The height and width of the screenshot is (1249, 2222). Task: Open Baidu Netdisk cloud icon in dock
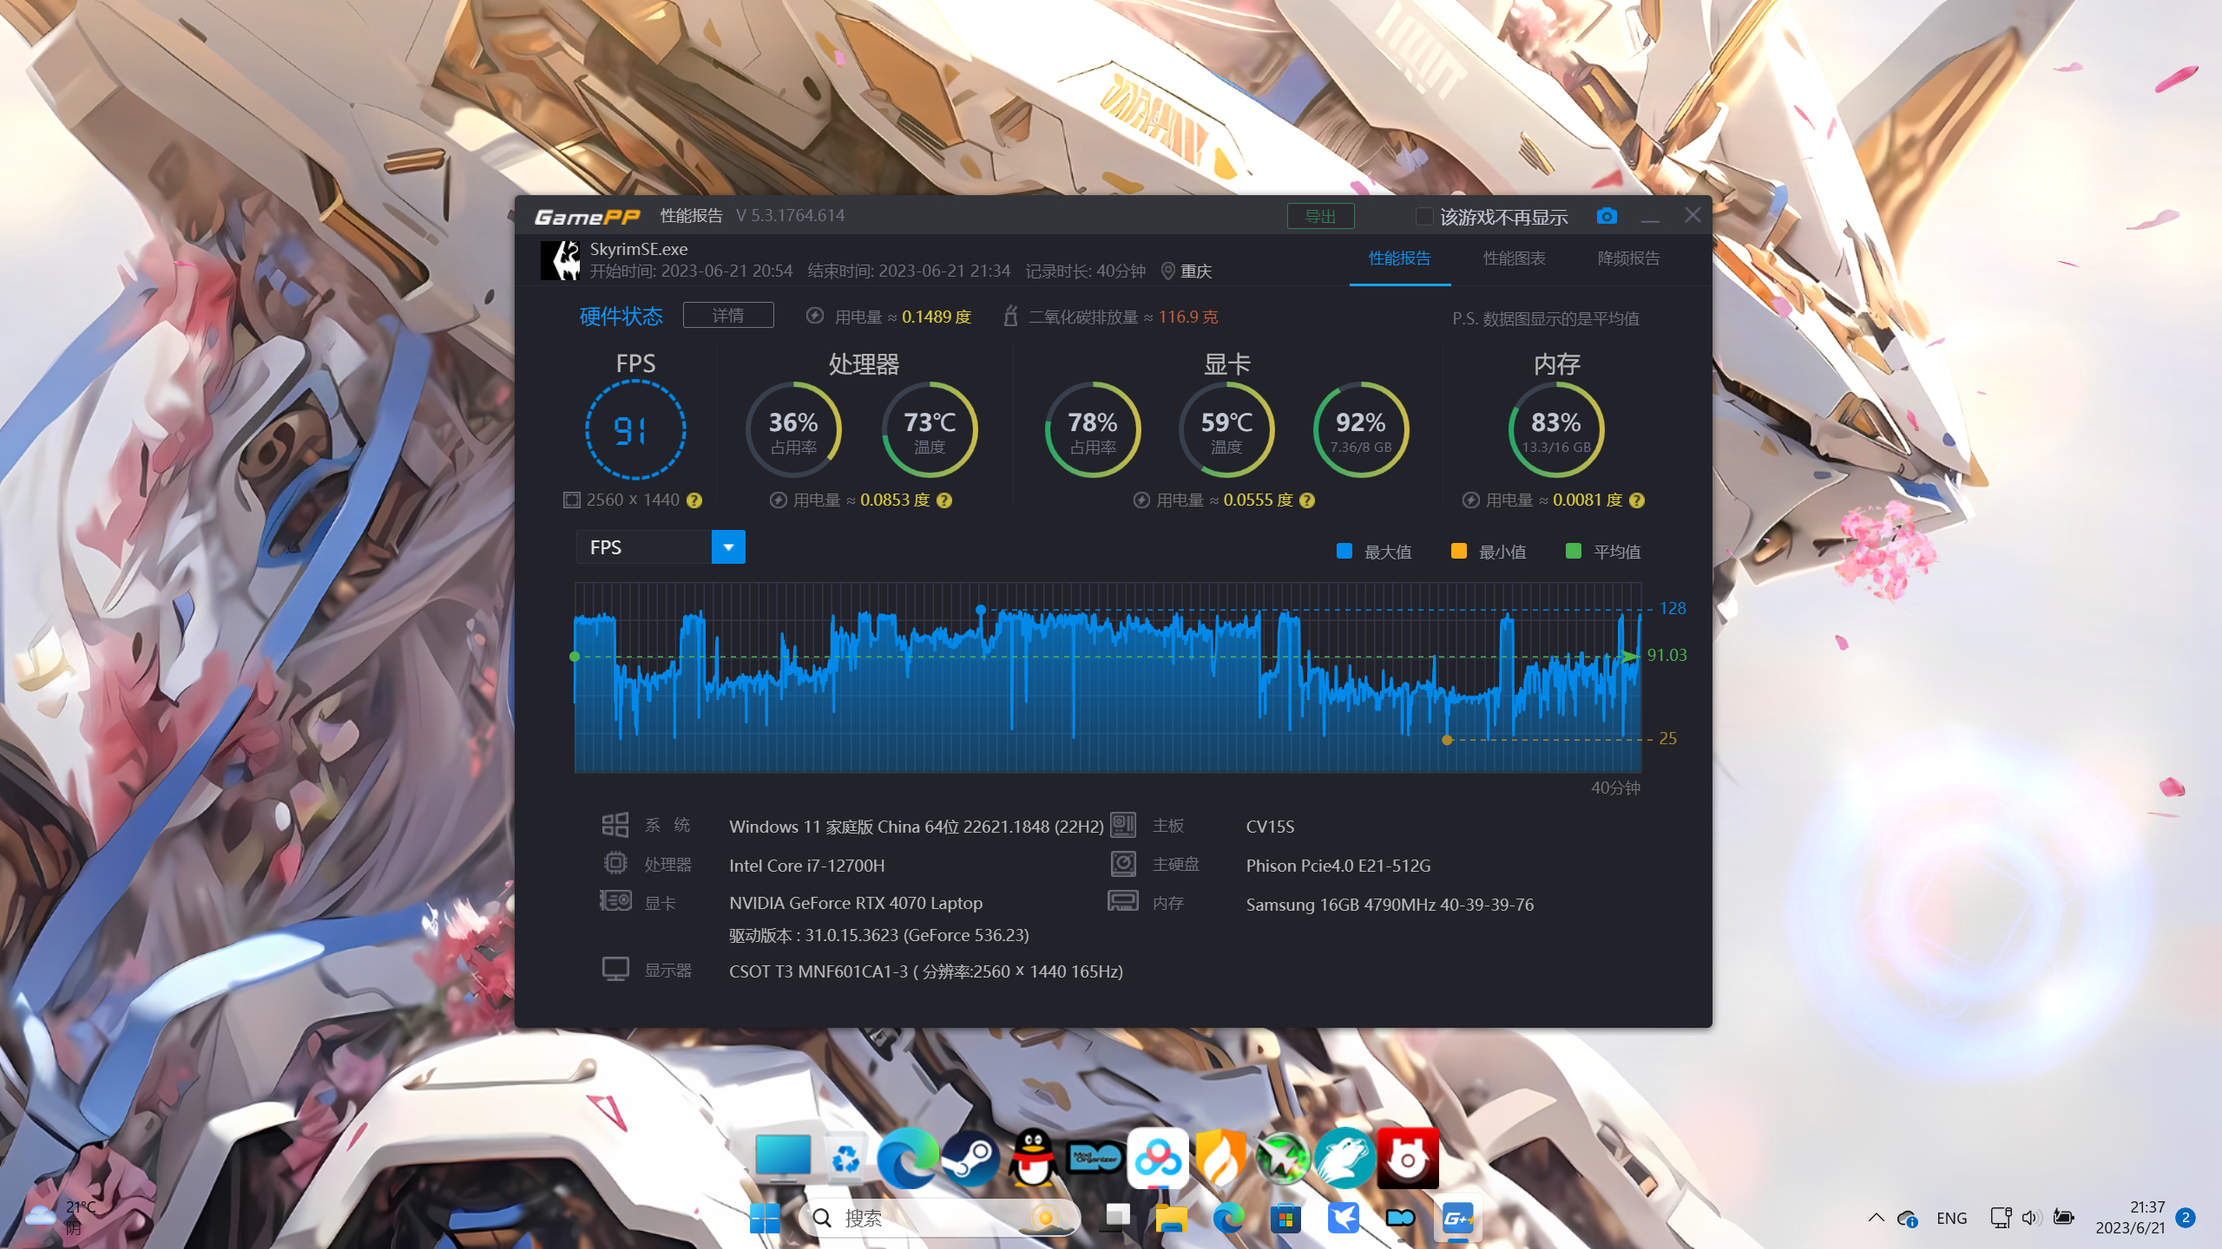click(x=1158, y=1158)
